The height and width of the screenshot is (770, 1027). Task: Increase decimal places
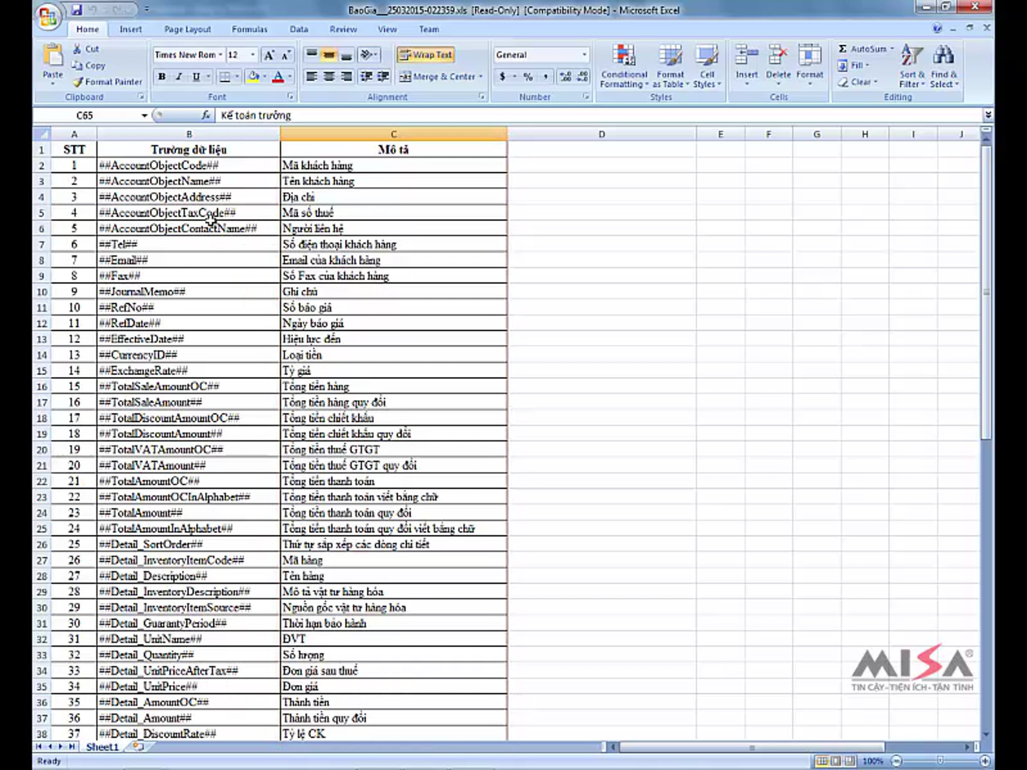[x=566, y=77]
